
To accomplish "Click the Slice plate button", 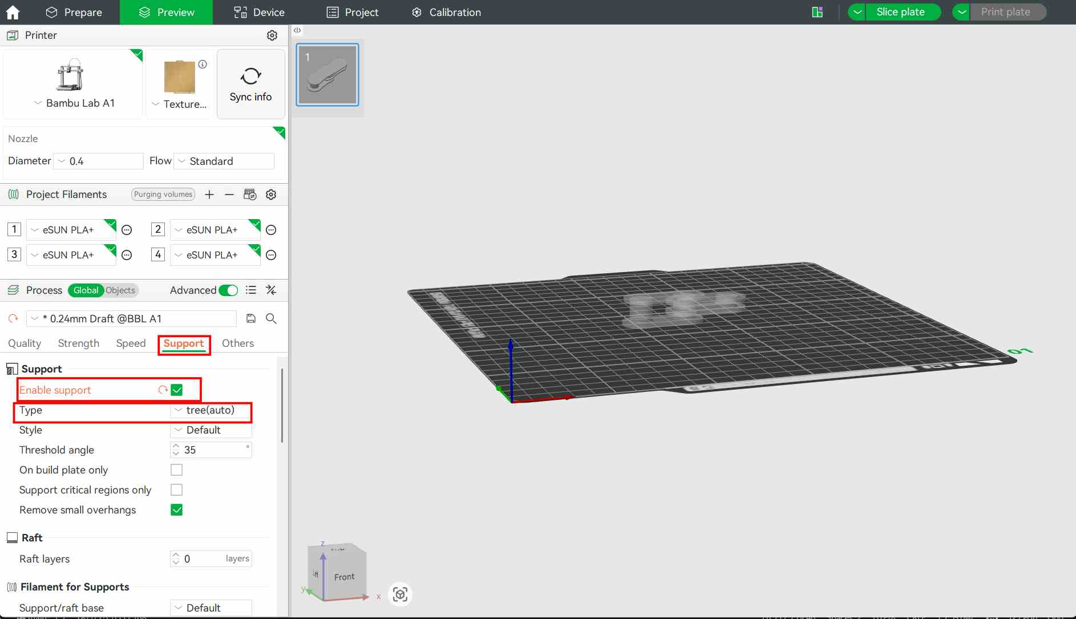I will (900, 12).
